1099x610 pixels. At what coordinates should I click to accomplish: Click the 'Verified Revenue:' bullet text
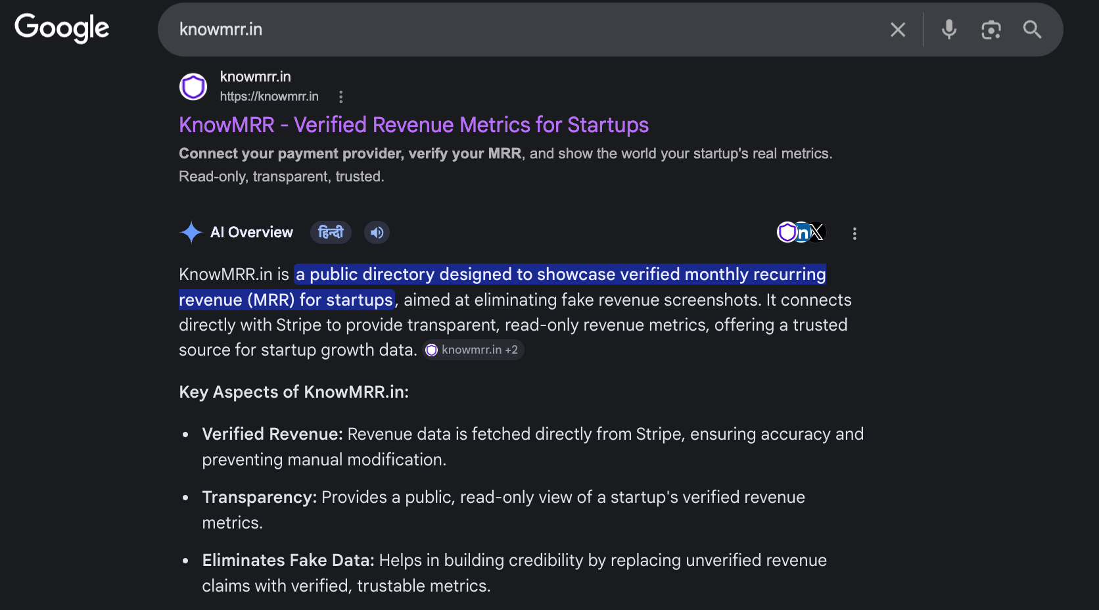coord(272,434)
